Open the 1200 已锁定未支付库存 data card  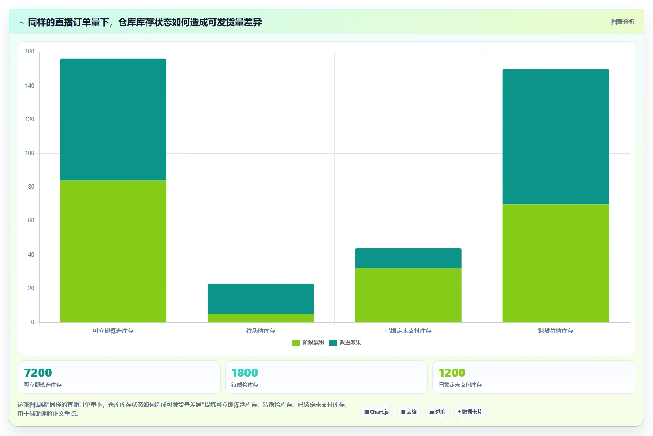click(534, 377)
